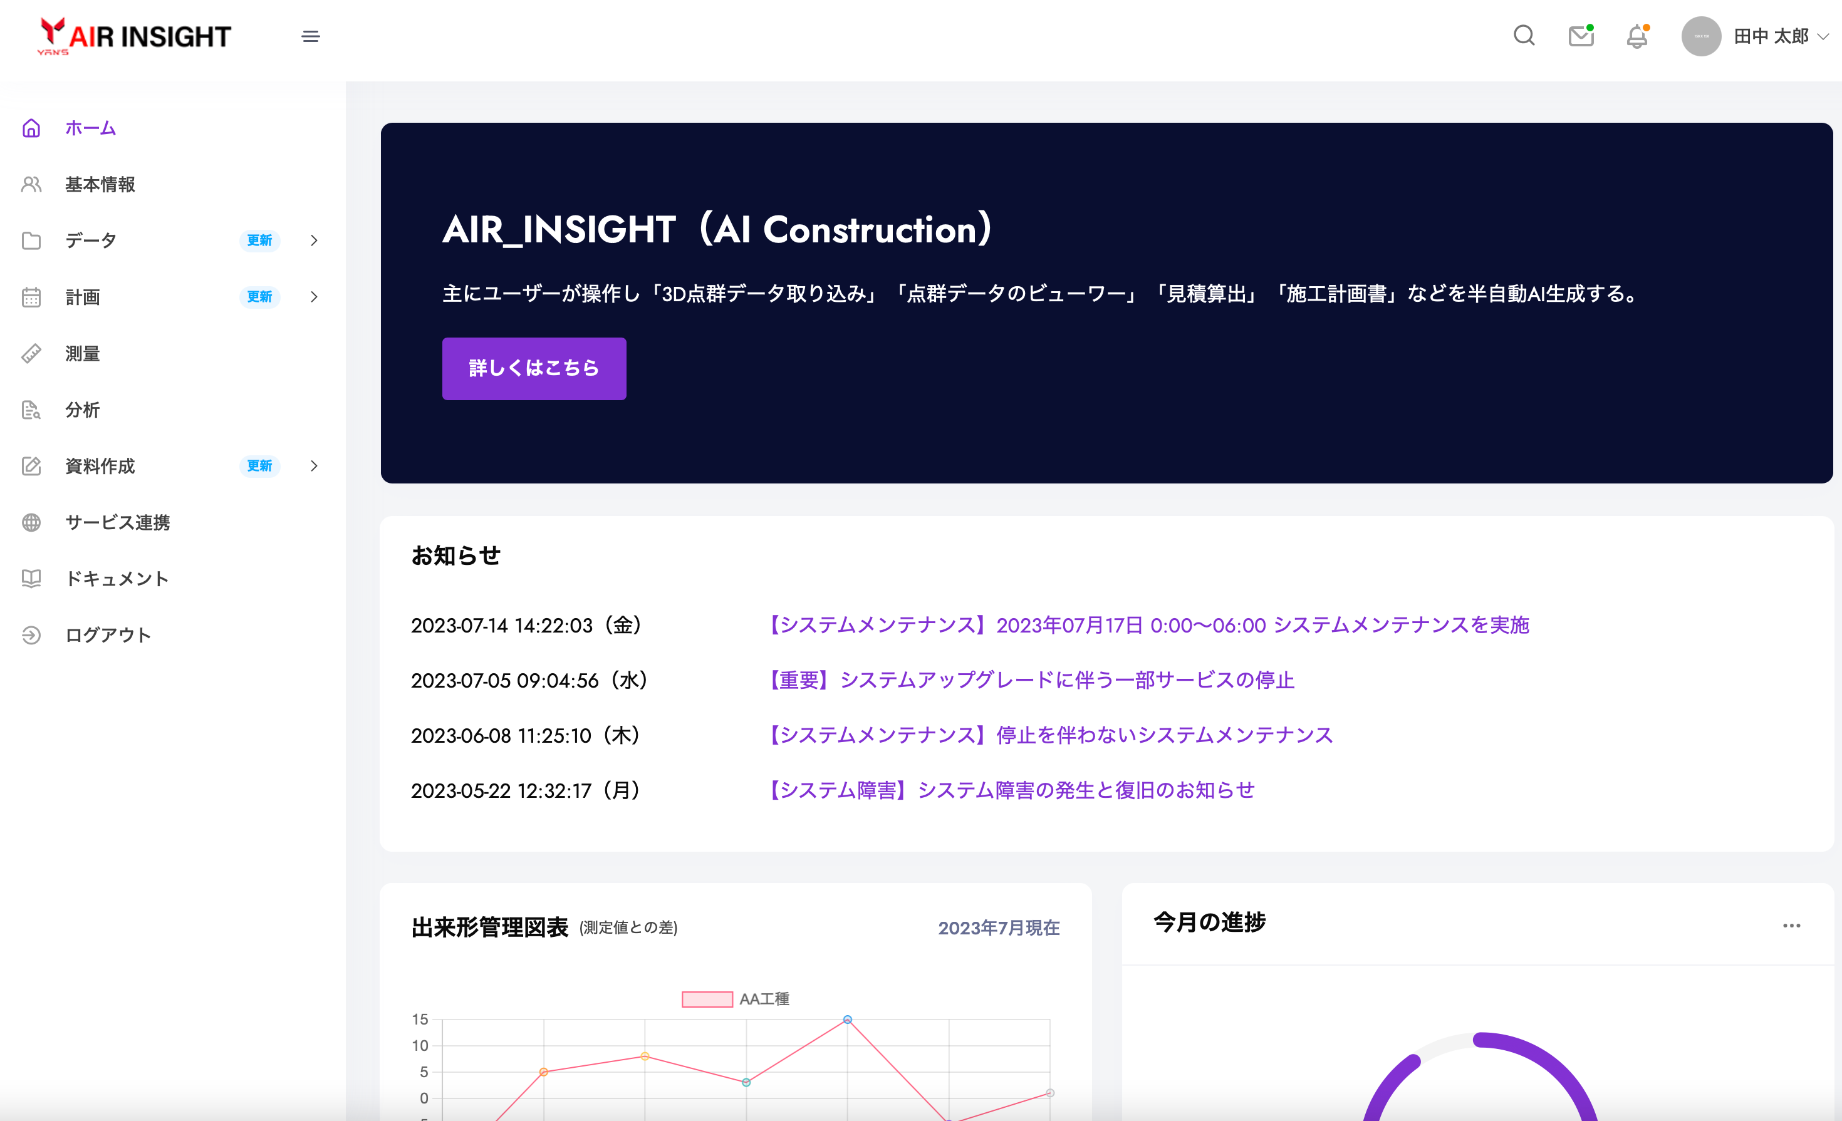Open the 今月の進捗 three-dot options menu
The width and height of the screenshot is (1842, 1121).
(1791, 926)
